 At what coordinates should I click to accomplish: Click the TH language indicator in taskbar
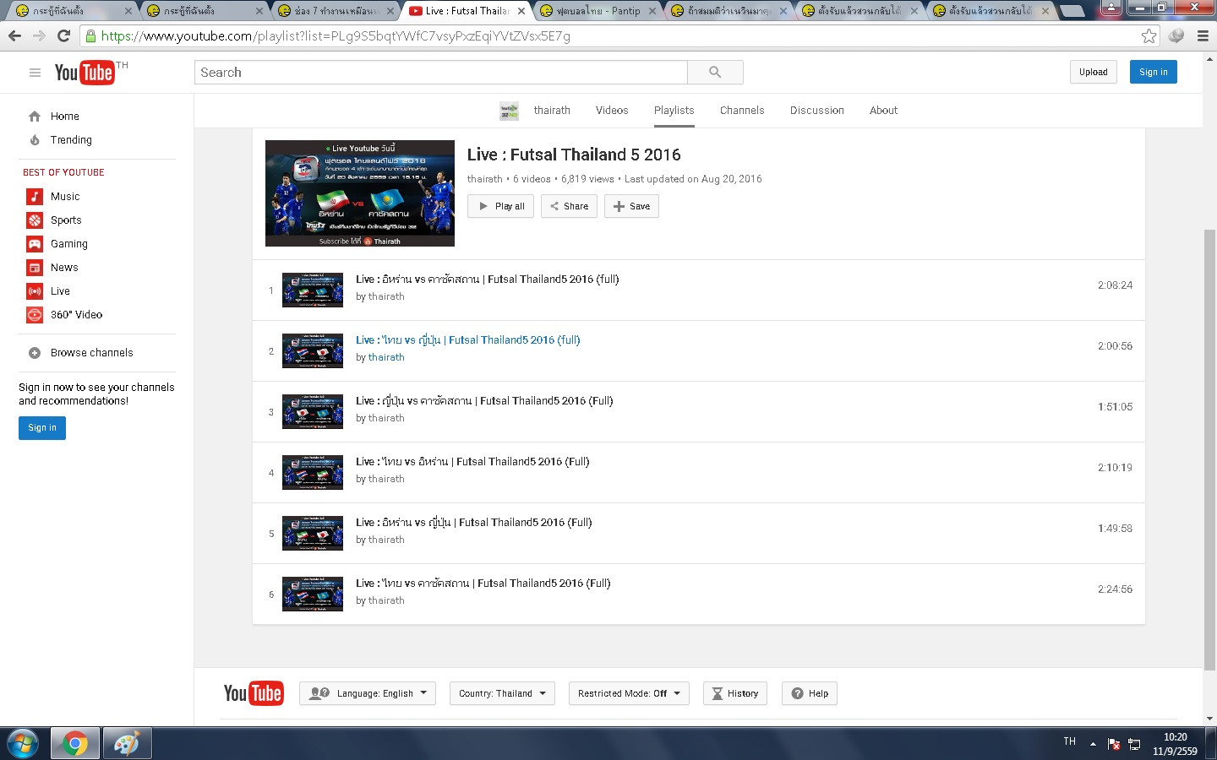click(x=1069, y=741)
